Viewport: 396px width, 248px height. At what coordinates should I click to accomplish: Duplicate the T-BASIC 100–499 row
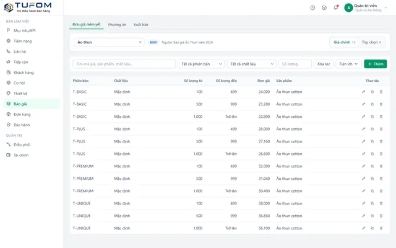[x=372, y=92]
